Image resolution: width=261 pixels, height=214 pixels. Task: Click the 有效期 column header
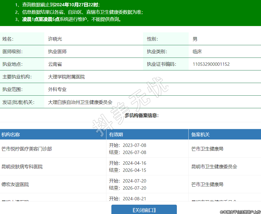[116, 135]
